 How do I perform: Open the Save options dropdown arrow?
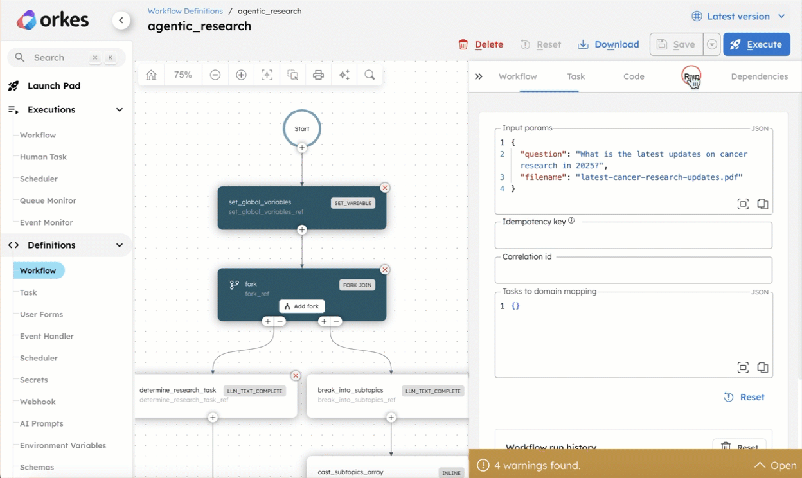[711, 44]
